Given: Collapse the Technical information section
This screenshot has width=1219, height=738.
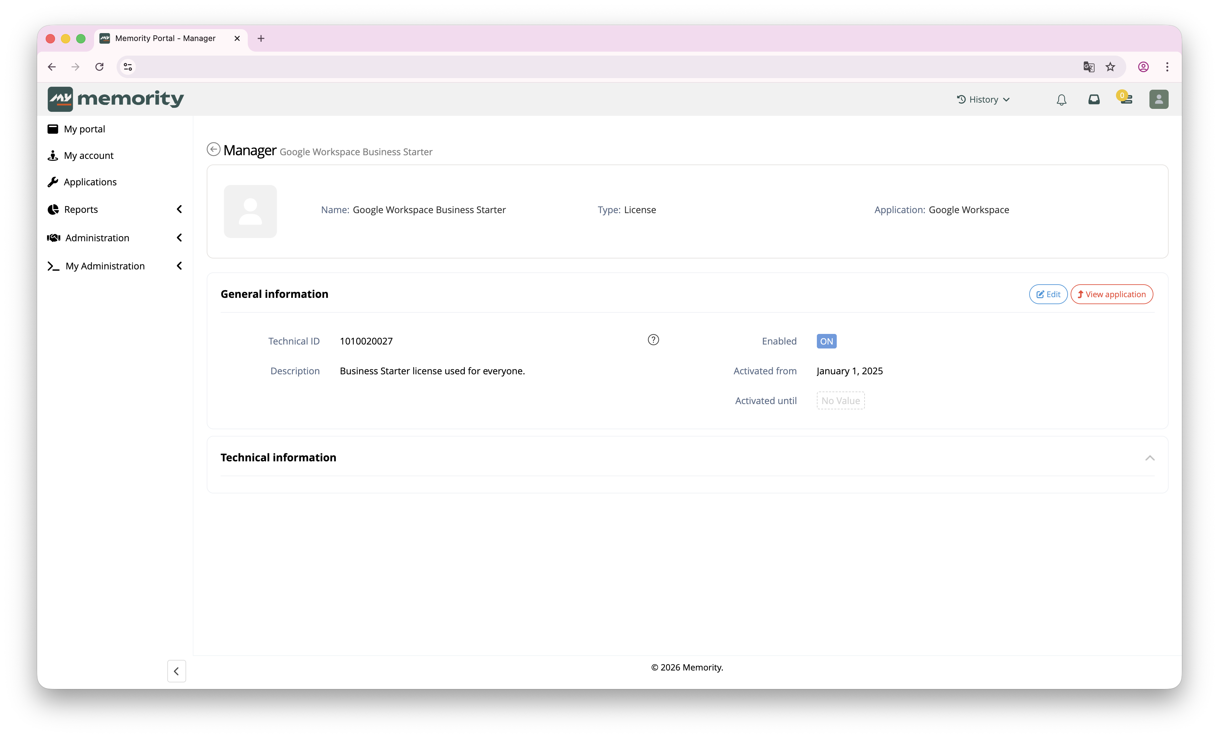Looking at the screenshot, I should 1150,458.
